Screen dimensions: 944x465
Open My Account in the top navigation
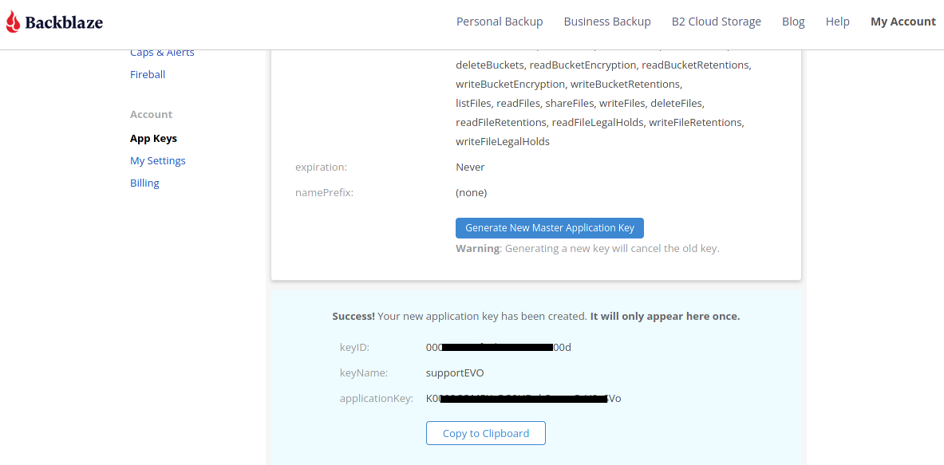pyautogui.click(x=903, y=22)
